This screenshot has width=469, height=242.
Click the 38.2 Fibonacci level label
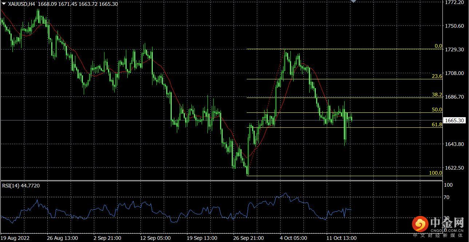[437, 95]
